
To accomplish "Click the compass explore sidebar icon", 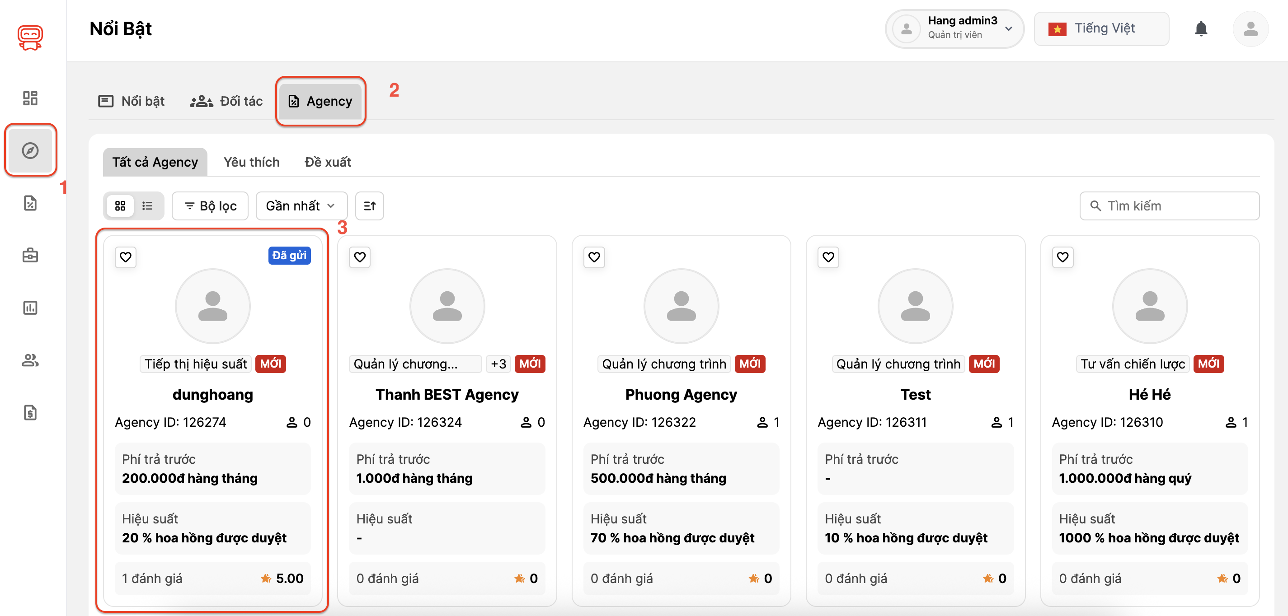I will click(x=30, y=150).
